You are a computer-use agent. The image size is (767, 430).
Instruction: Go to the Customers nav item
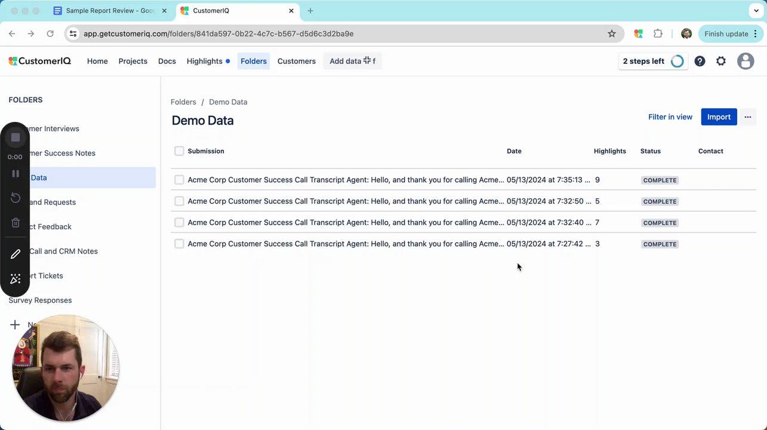click(297, 61)
